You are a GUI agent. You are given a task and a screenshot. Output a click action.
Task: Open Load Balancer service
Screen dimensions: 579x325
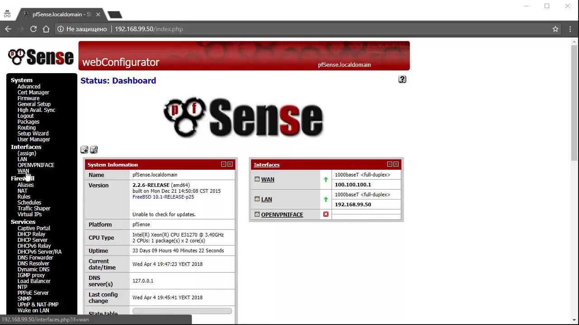coord(34,281)
